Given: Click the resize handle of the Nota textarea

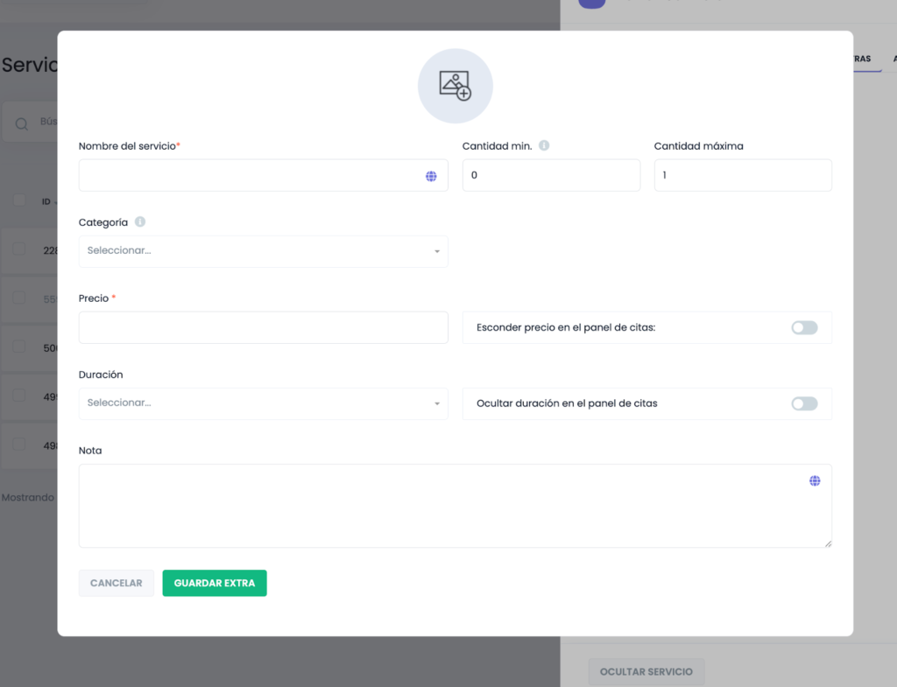Looking at the screenshot, I should tap(827, 543).
